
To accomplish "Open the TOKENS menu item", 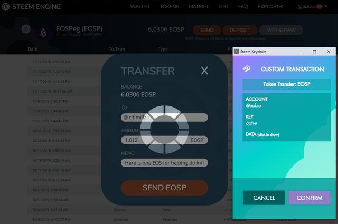I will tap(170, 7).
